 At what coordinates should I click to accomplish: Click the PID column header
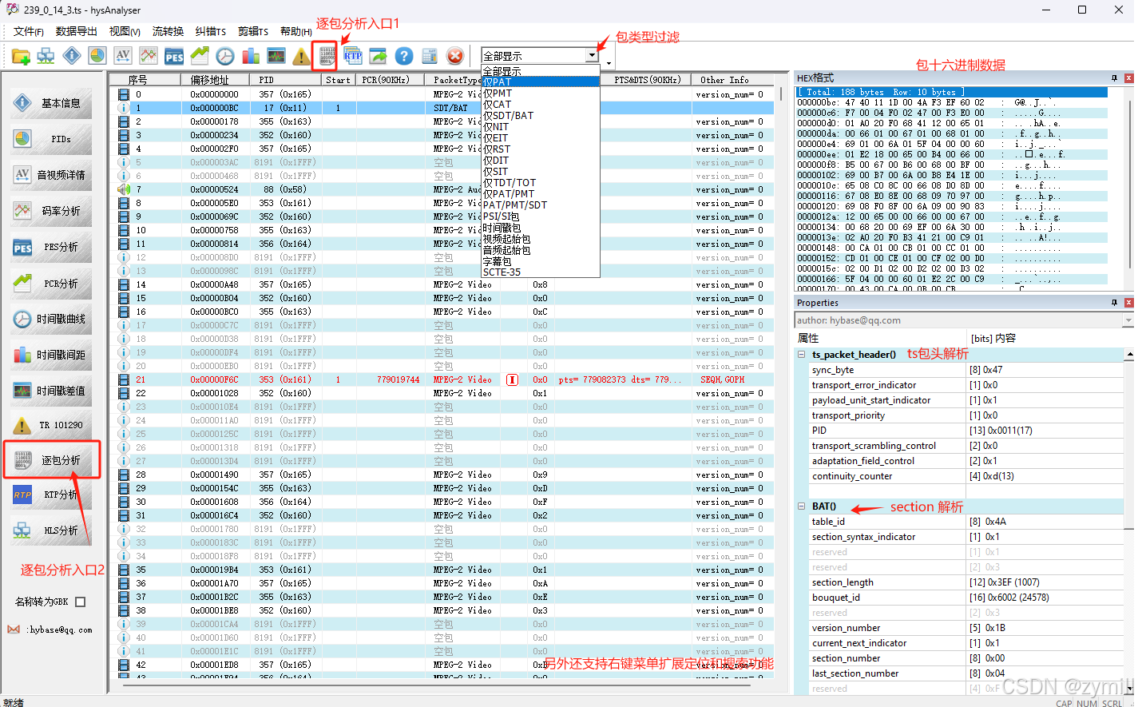point(284,80)
